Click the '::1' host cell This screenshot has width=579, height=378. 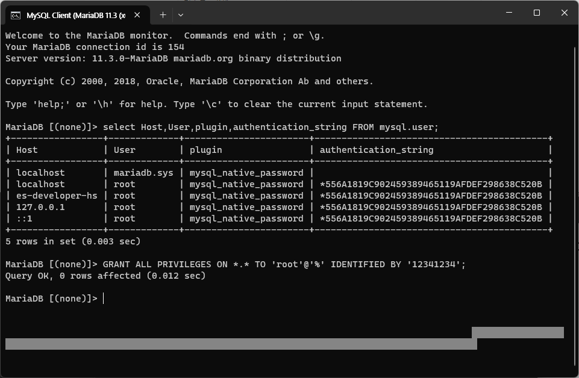click(x=24, y=218)
